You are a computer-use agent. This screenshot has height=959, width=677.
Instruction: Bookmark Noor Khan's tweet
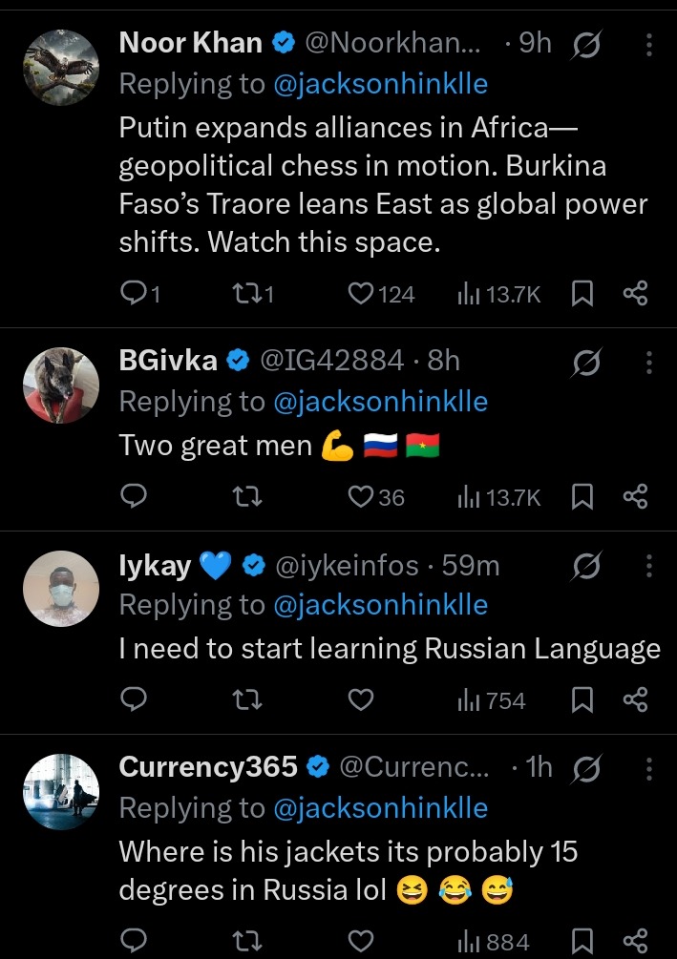click(582, 294)
